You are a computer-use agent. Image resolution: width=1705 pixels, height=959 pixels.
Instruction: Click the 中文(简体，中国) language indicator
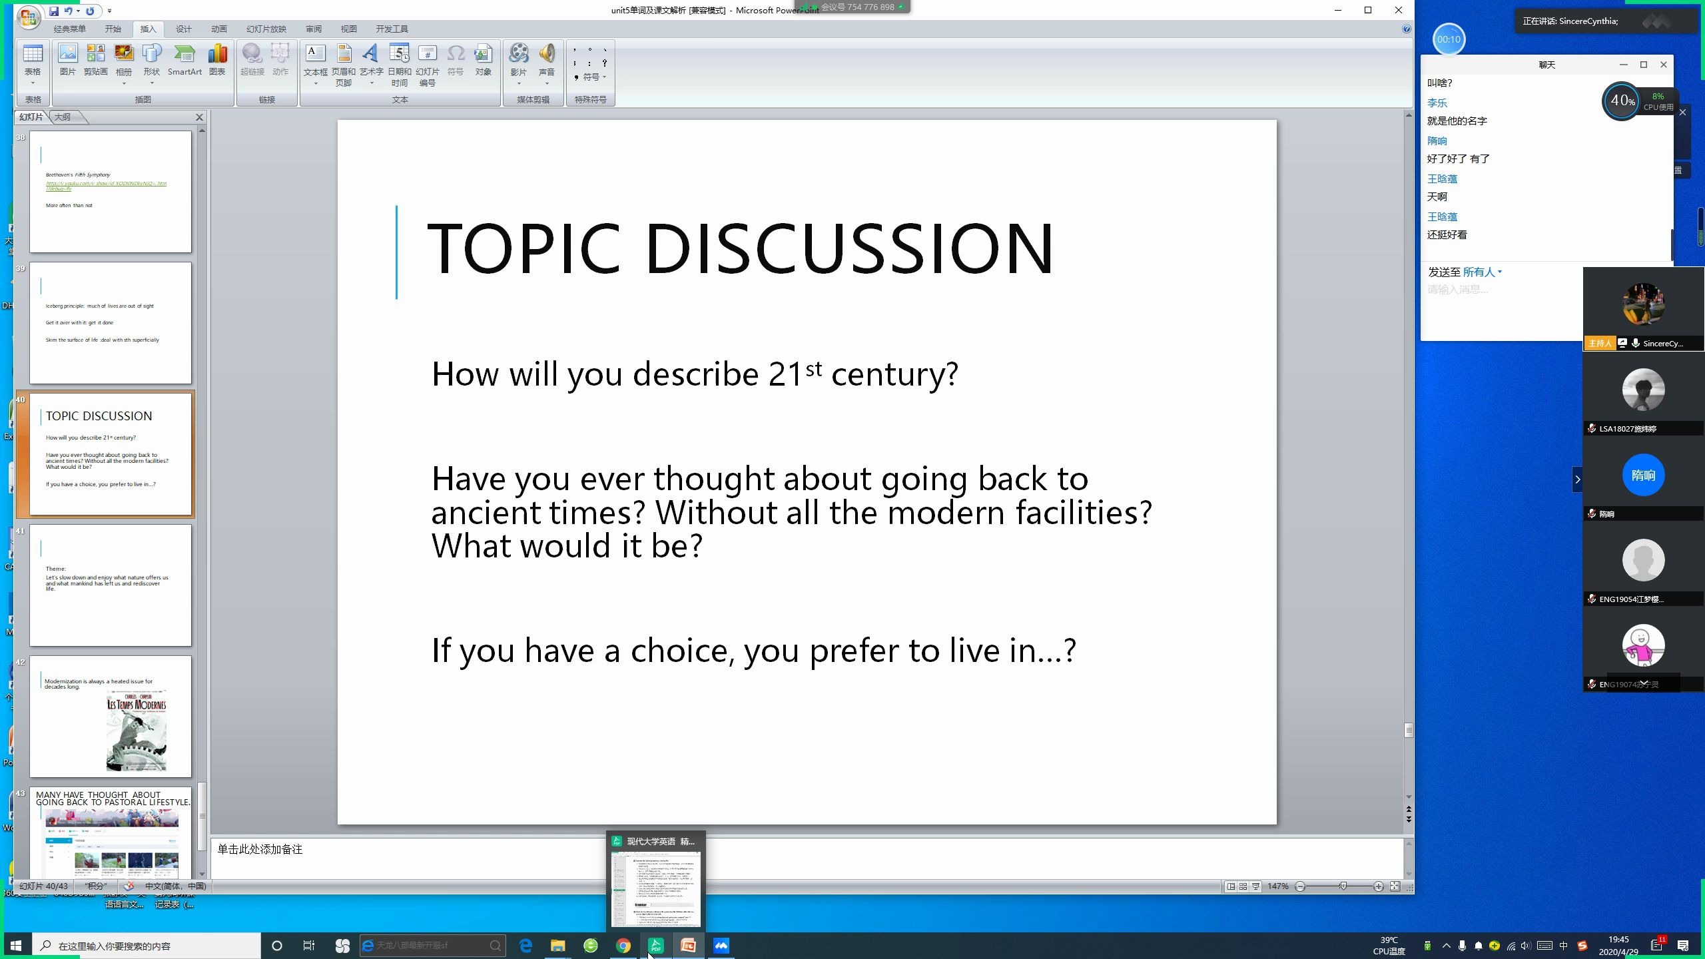point(176,886)
